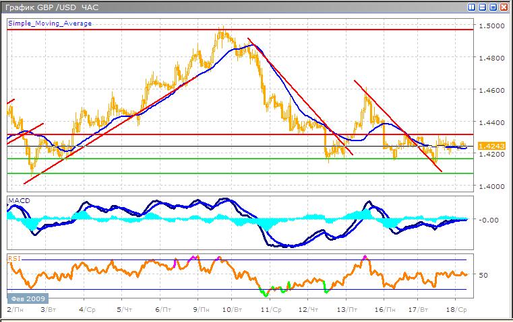Click the MACD panel label
513x322 pixels.
(18, 200)
